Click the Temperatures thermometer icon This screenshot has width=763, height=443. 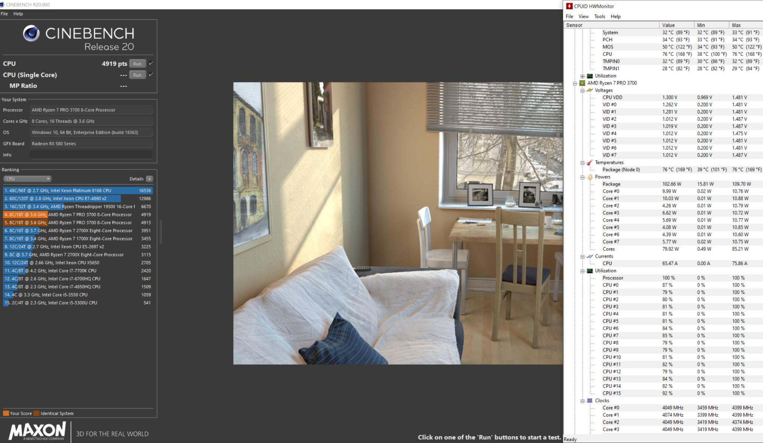[x=590, y=163]
